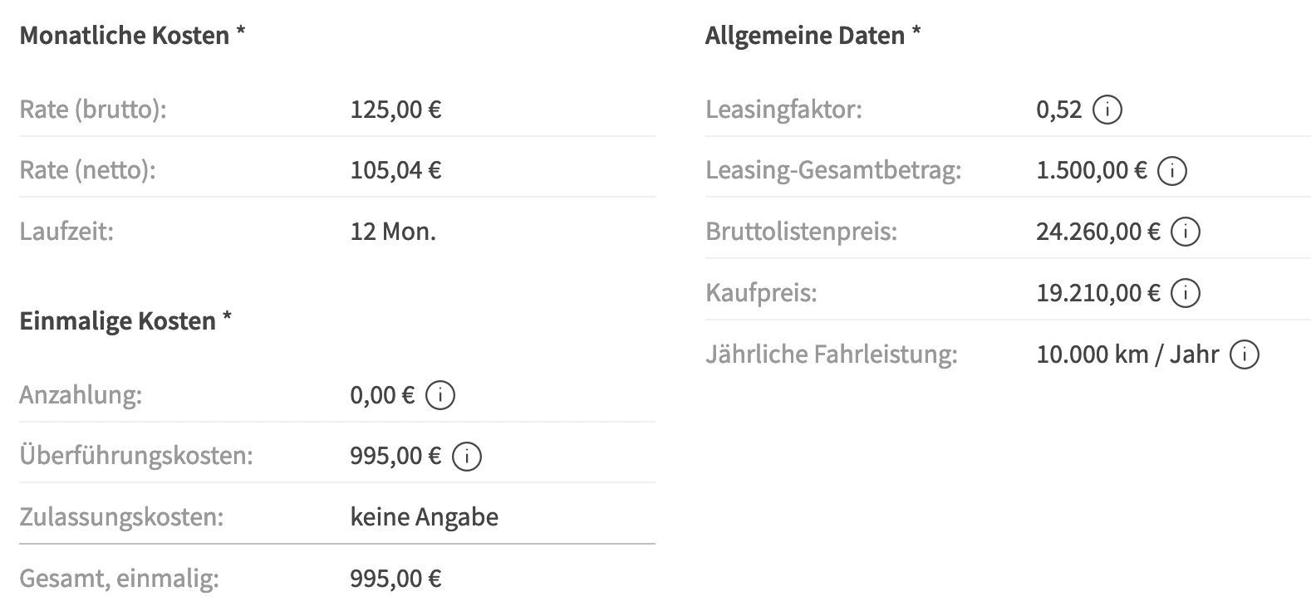This screenshot has width=1311, height=611.
Task: Click the Bruttolistenpreis info icon
Action: point(1185,232)
